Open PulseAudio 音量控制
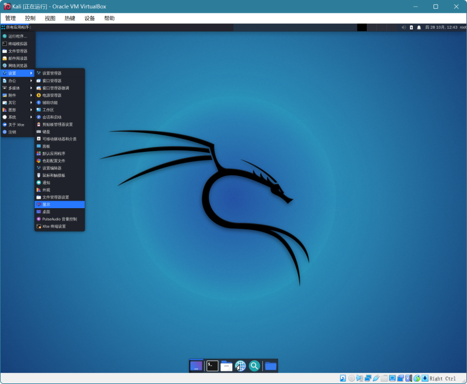Screen dimensions: 467x384 [x=60, y=219]
